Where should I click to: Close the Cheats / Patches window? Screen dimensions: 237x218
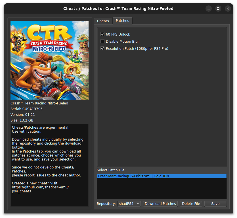click(228, 9)
